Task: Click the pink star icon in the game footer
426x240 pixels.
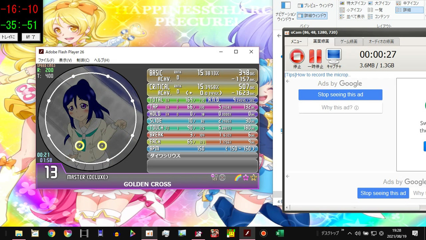Action: 245,178
